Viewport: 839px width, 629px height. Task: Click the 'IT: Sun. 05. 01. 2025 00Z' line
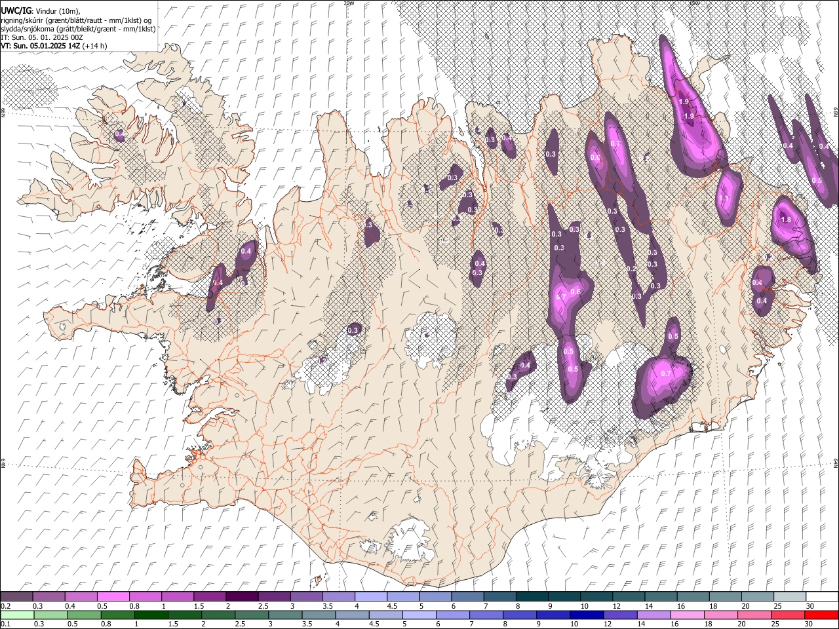point(42,37)
